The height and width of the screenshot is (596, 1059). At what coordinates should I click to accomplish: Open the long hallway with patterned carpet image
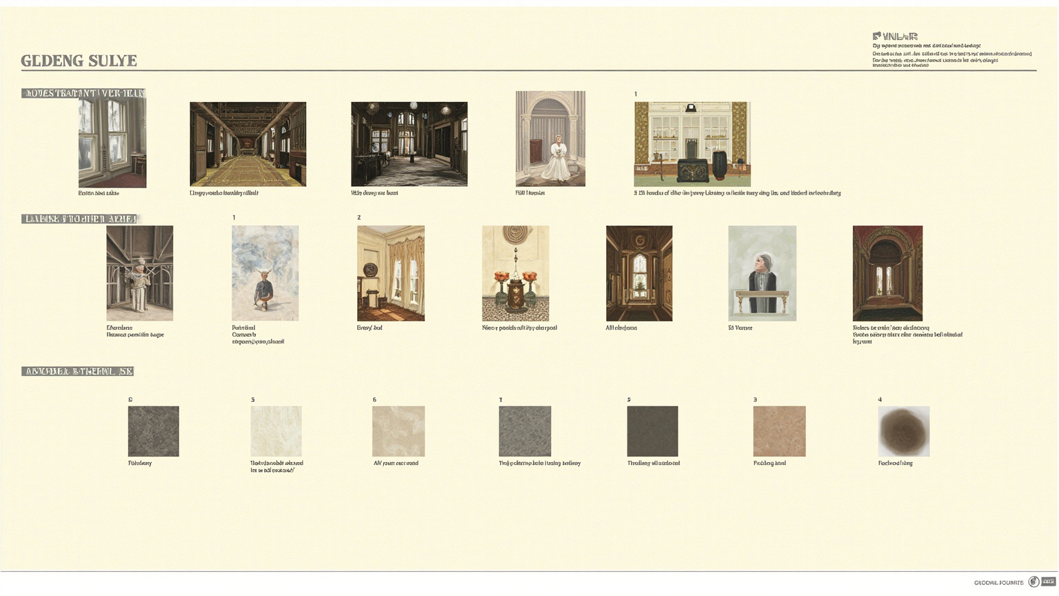click(x=248, y=144)
